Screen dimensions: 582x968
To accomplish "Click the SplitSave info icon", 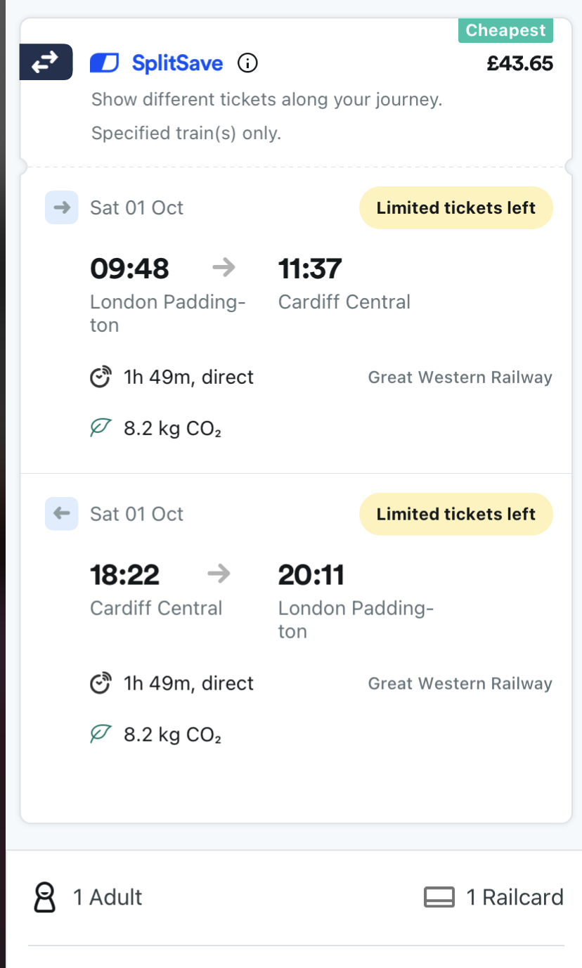I will point(247,63).
